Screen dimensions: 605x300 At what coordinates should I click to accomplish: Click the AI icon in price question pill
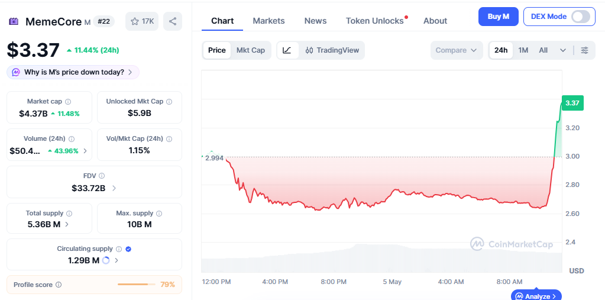point(16,72)
